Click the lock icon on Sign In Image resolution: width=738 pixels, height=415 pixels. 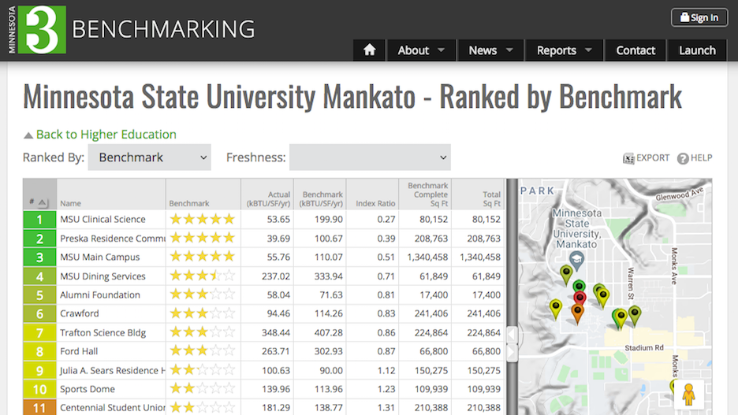(685, 17)
